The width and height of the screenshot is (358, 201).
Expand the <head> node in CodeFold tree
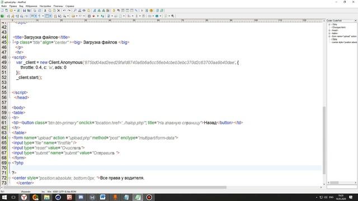329,30
